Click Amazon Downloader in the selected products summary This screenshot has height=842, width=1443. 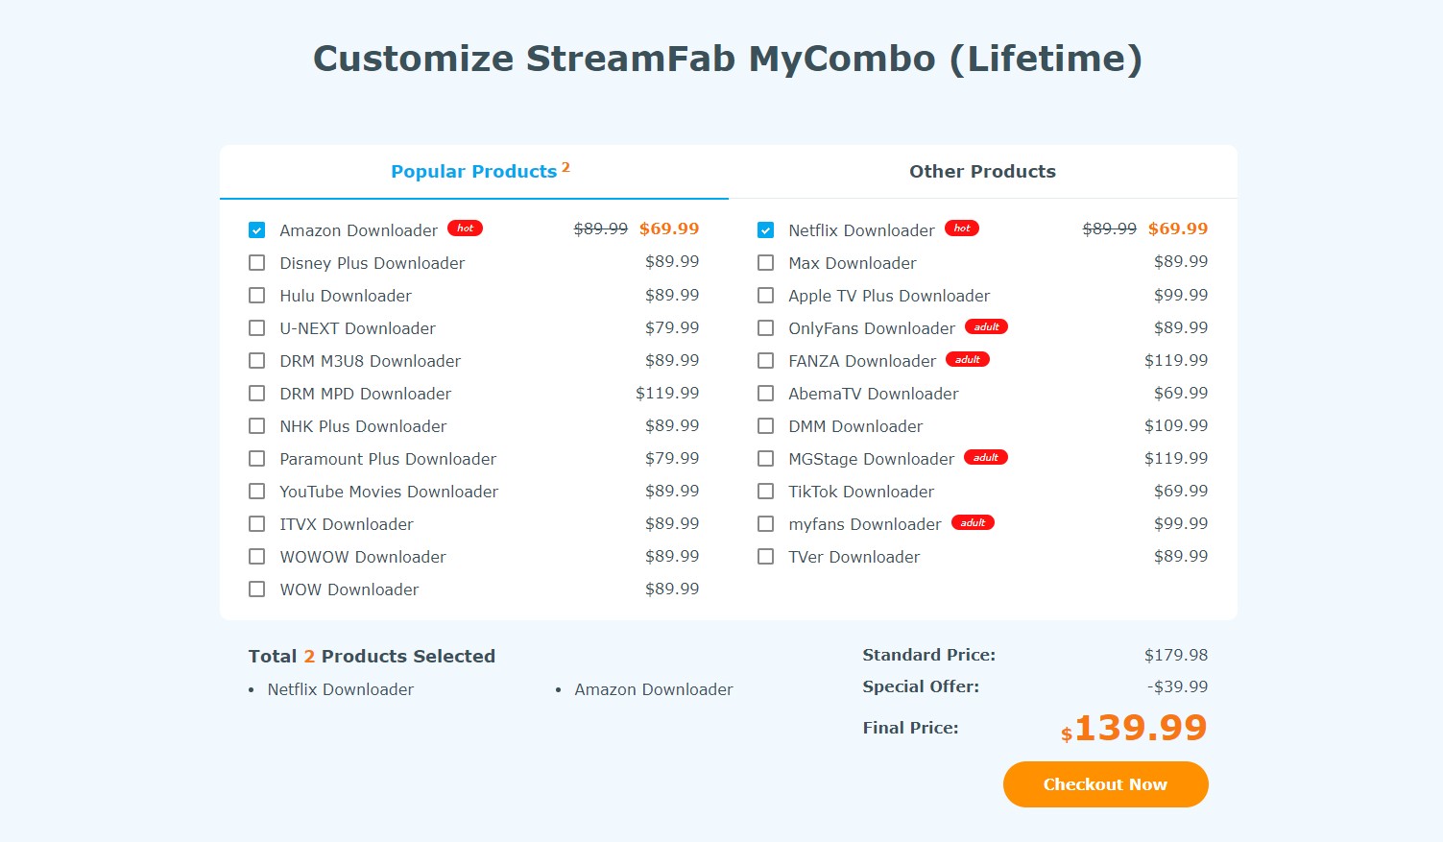(x=653, y=689)
